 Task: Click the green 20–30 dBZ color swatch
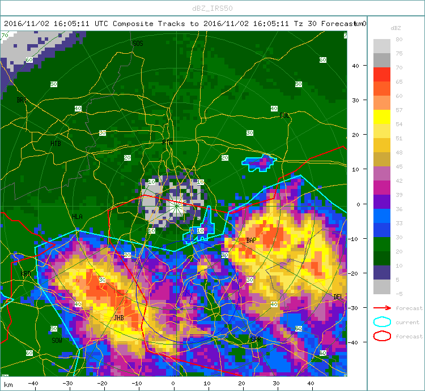(382, 244)
